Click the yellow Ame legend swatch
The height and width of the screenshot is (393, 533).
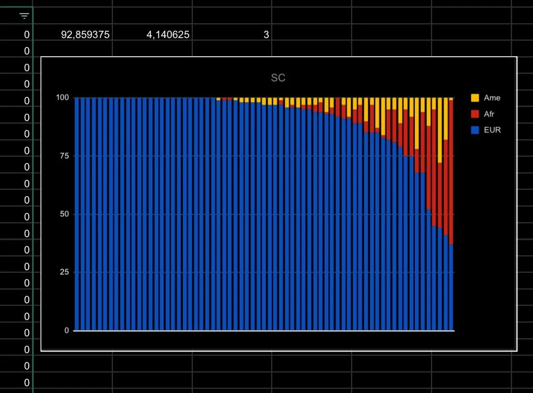click(475, 98)
